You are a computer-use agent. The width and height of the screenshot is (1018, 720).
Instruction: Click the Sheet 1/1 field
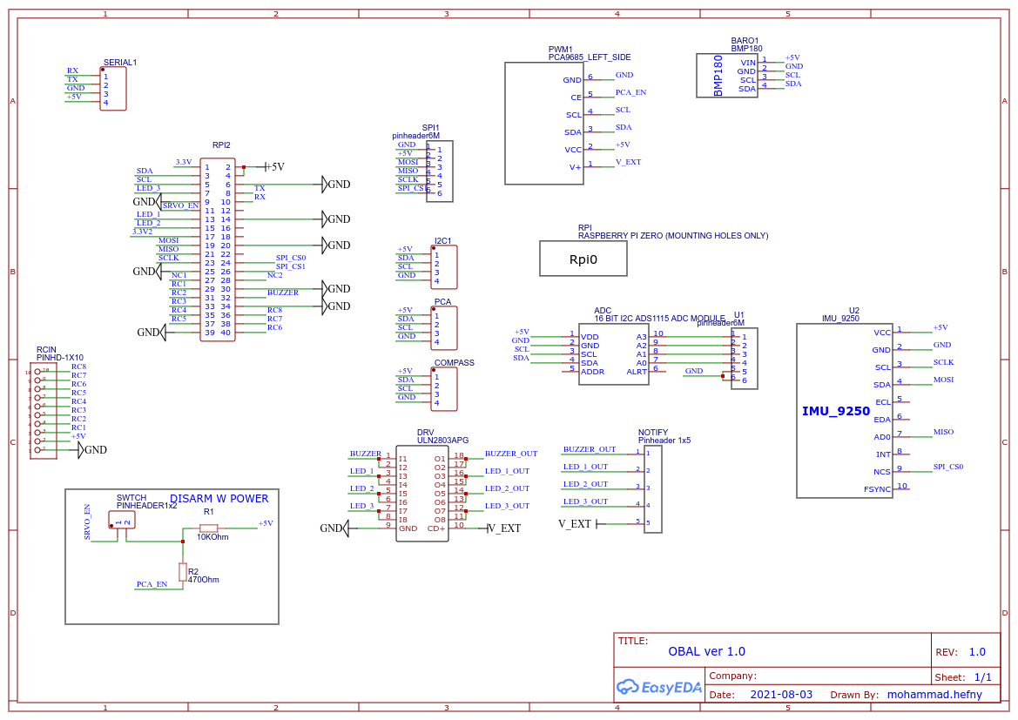(963, 677)
